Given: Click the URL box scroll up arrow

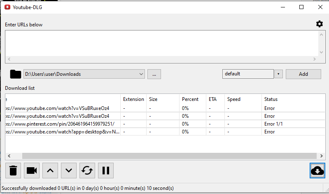Looking at the screenshot, I should point(322,35).
